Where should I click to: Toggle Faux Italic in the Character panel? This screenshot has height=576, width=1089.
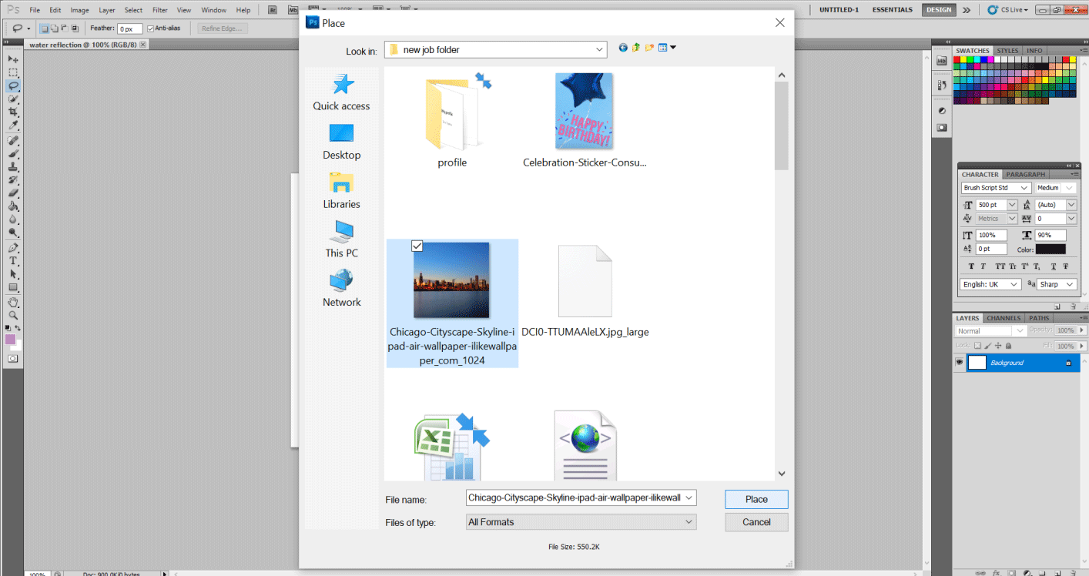(983, 266)
